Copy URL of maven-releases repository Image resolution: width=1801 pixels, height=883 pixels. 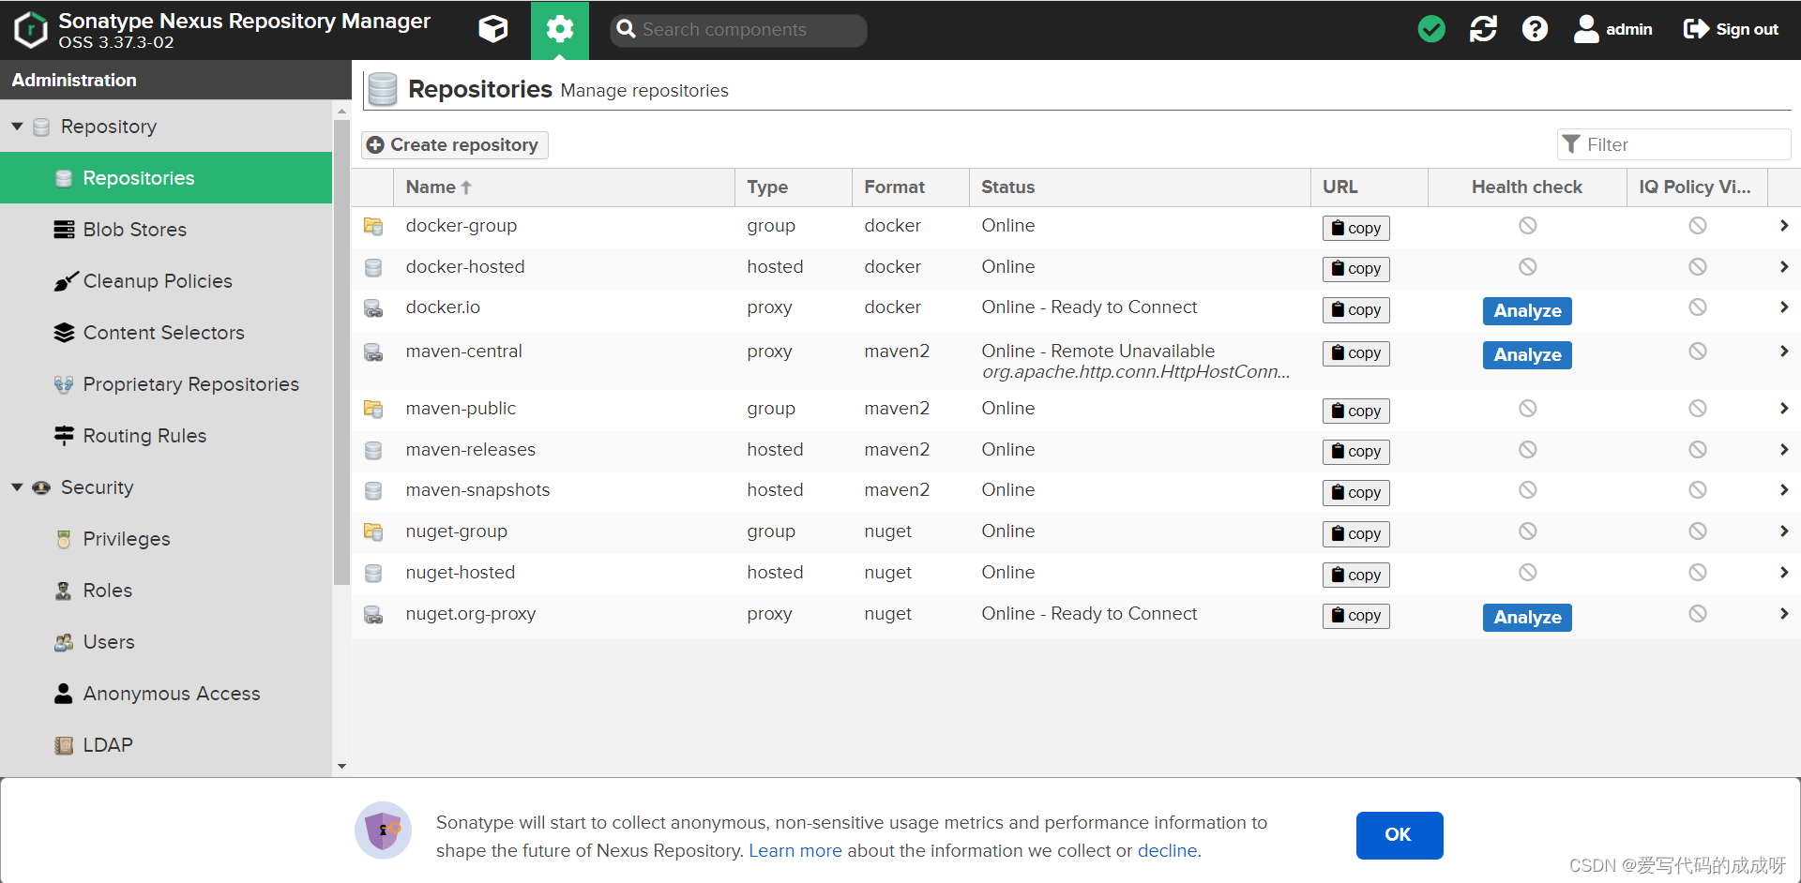point(1355,451)
